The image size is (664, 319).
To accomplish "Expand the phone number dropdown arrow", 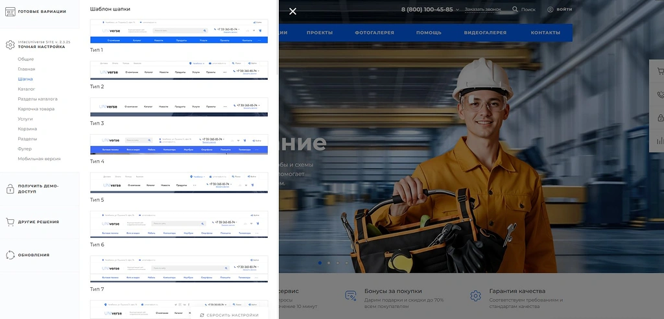I will 458,10.
